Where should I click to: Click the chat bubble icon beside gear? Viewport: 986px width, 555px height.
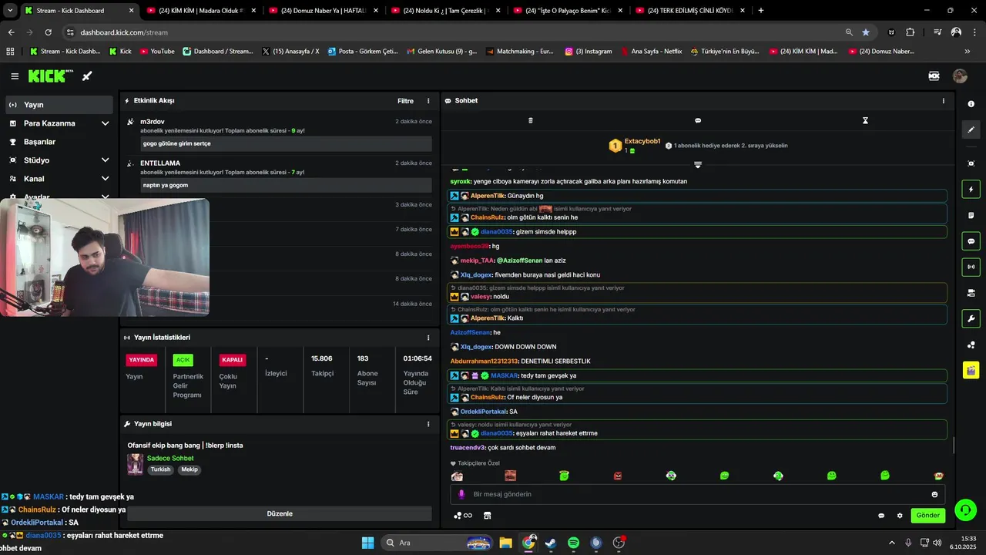pos(881,516)
